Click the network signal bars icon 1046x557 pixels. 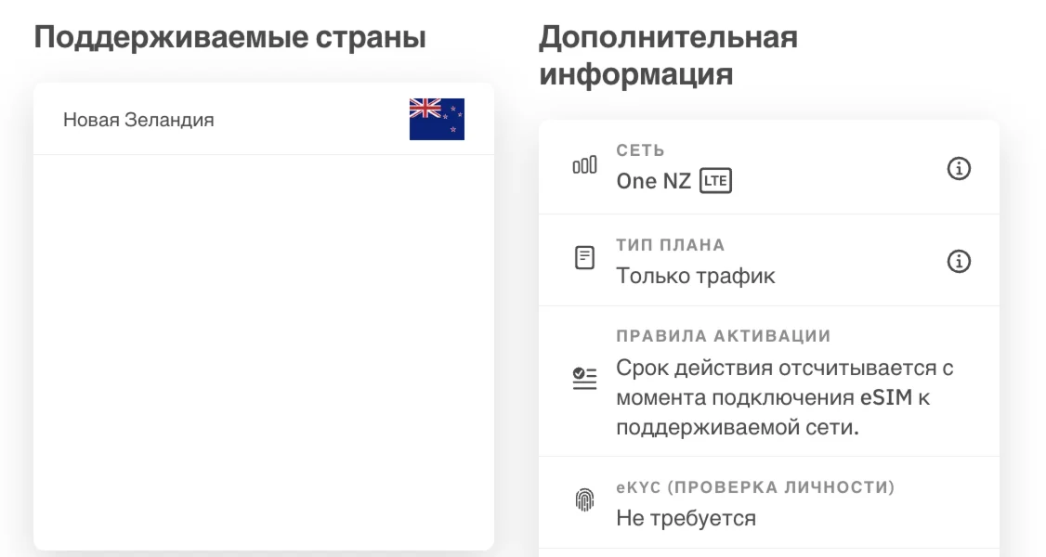(584, 167)
